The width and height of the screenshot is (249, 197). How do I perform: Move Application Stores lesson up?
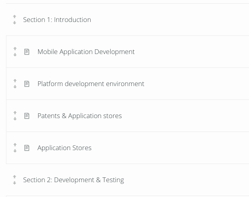15,145
